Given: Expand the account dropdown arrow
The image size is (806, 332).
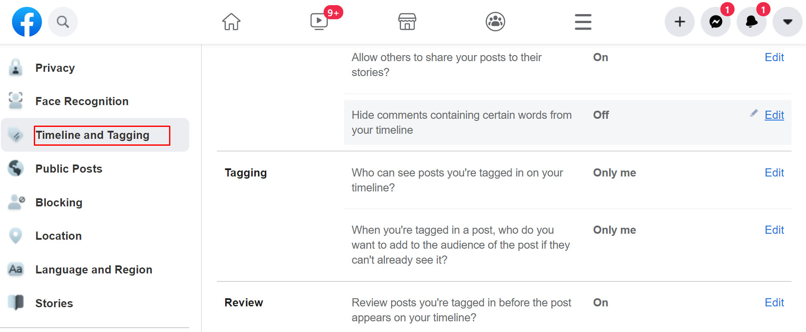Looking at the screenshot, I should click(x=787, y=22).
